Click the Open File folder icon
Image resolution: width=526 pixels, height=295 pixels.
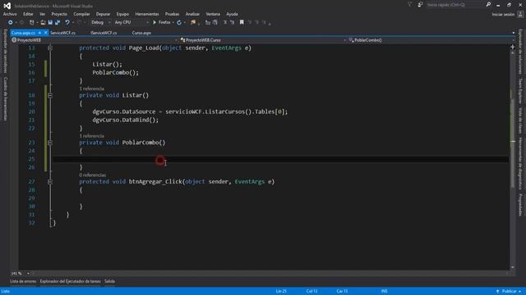tap(43, 22)
